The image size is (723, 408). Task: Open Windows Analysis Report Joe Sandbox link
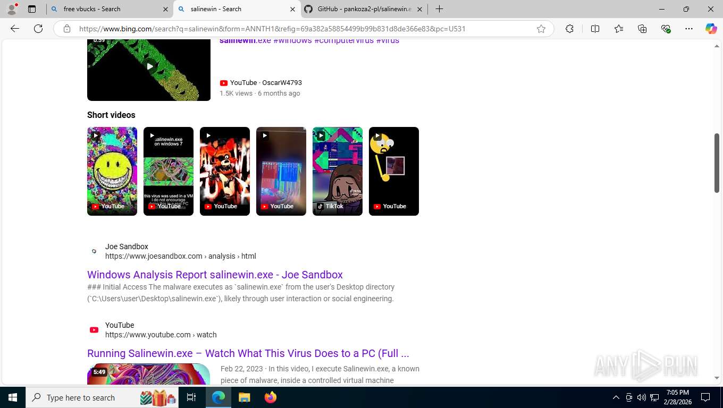(x=215, y=275)
